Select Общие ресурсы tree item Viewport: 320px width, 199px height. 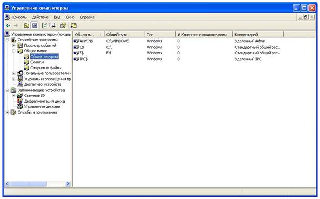44,57
